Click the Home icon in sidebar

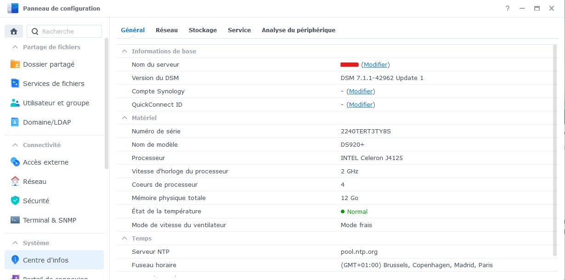click(14, 31)
